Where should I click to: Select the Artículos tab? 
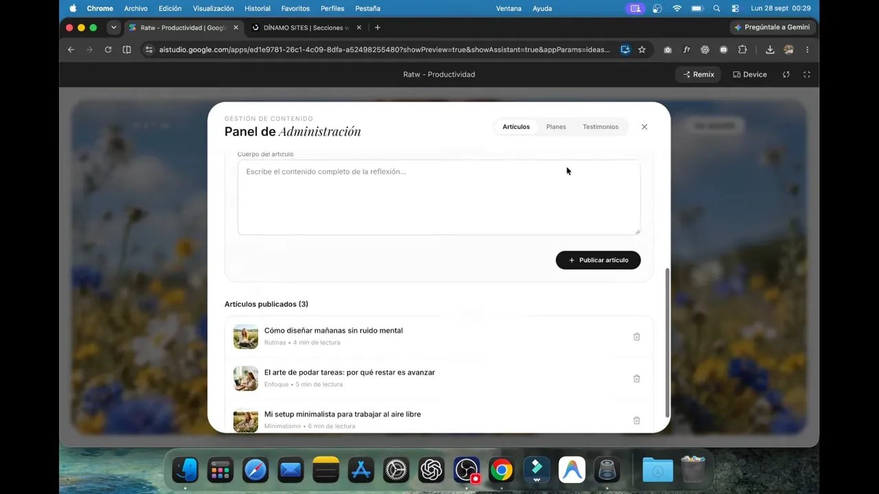[516, 127]
